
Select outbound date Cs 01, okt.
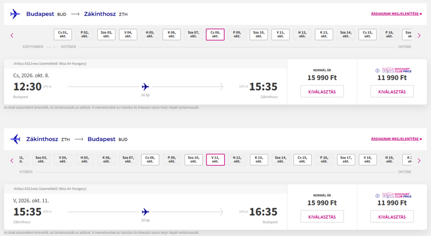pos(63,35)
